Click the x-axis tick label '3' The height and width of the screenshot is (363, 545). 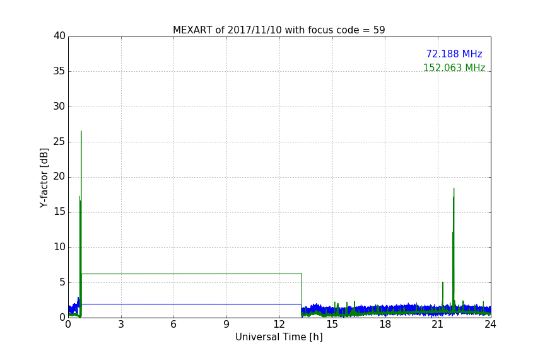point(121,325)
